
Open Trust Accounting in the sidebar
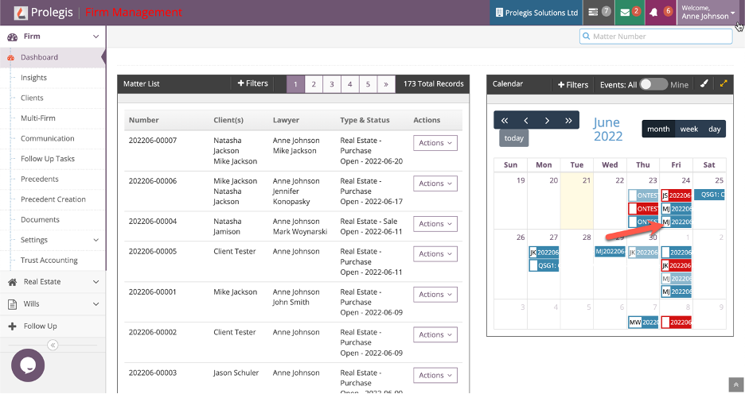(x=49, y=261)
